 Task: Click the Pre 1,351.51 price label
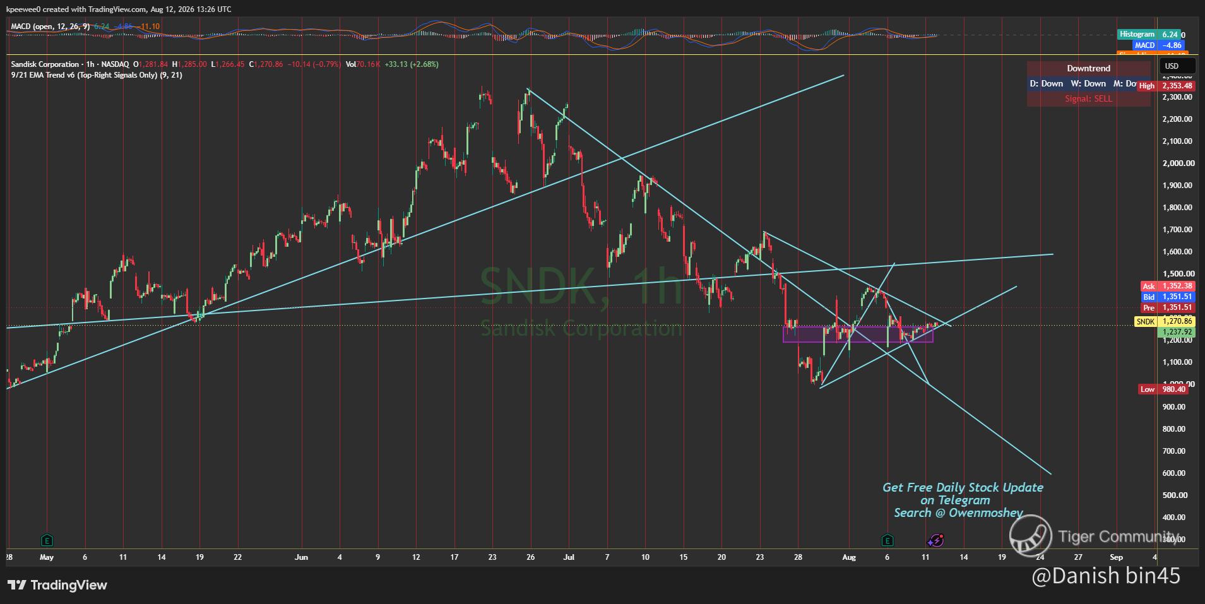(x=1168, y=308)
